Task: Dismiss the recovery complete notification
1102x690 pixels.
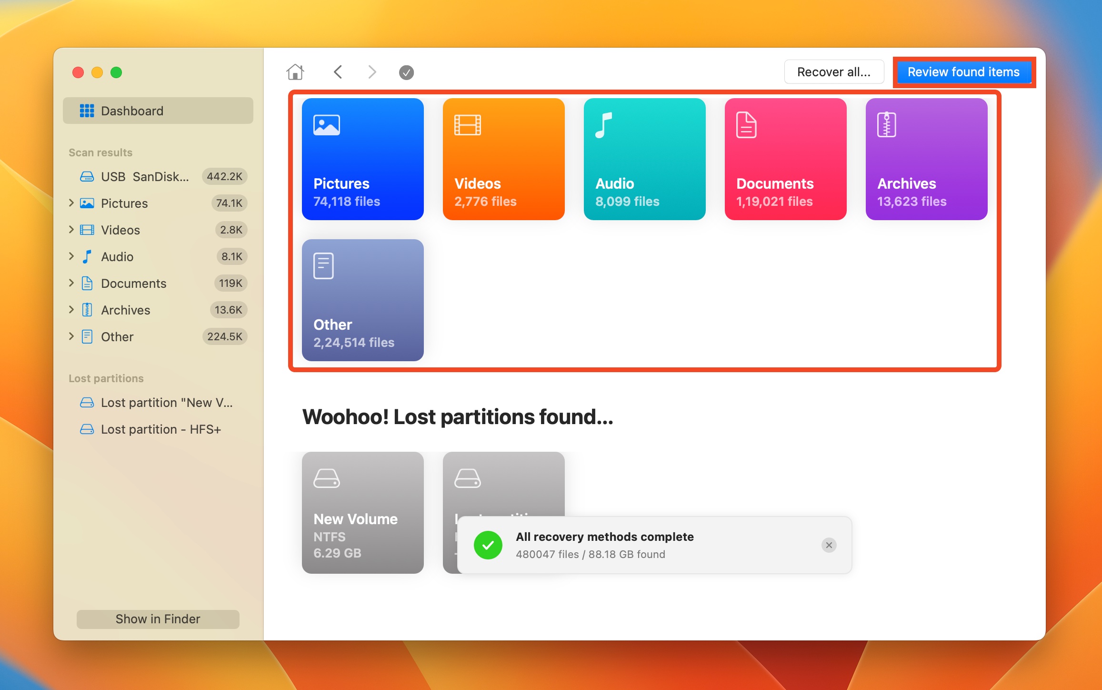Action: tap(829, 545)
